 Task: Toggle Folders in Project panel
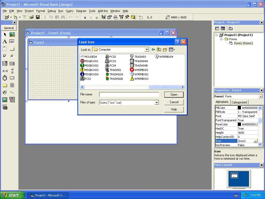point(231,29)
